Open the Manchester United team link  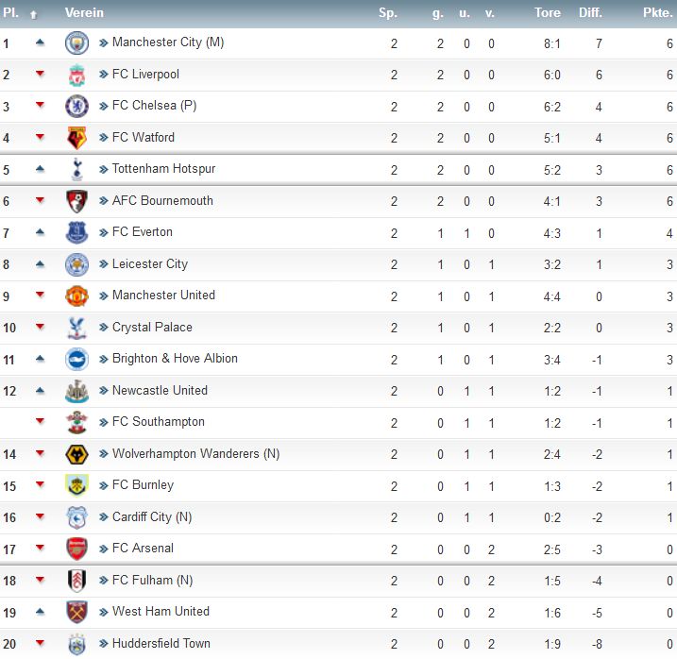[x=163, y=296]
